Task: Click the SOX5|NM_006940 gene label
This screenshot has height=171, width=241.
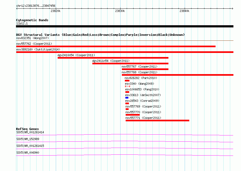Action: pos(28,153)
